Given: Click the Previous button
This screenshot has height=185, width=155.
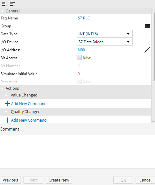Looking at the screenshot, I should (11, 180).
